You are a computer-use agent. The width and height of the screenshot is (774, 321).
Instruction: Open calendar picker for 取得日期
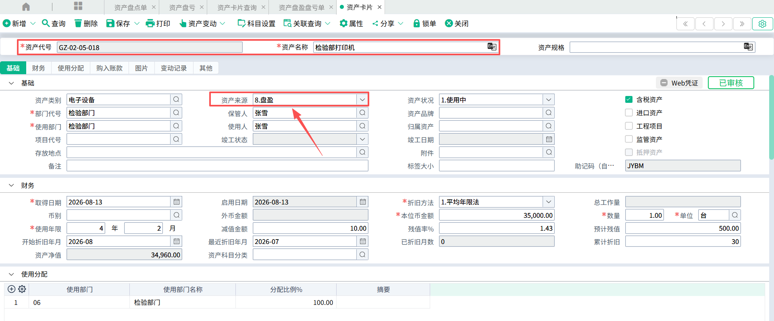[177, 202]
